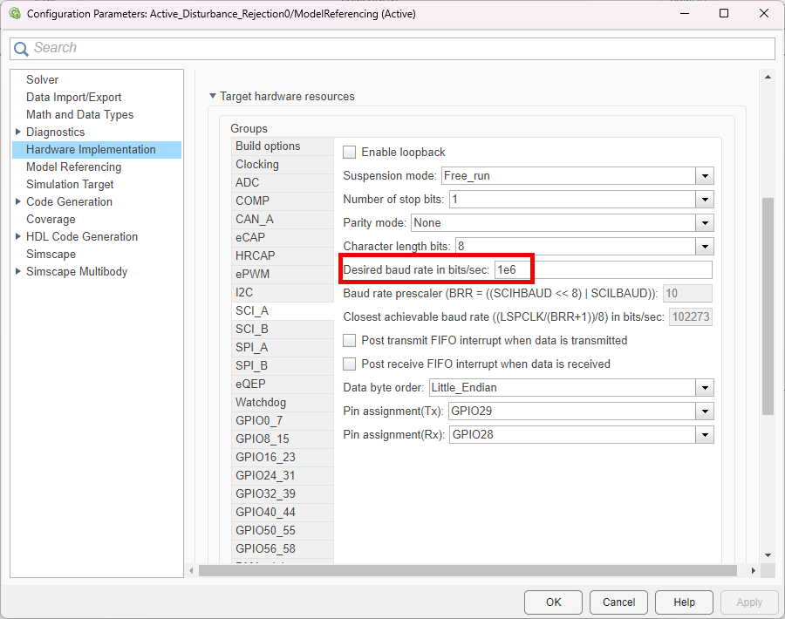Open the Pin assignment(Tx) dropdown

705,412
